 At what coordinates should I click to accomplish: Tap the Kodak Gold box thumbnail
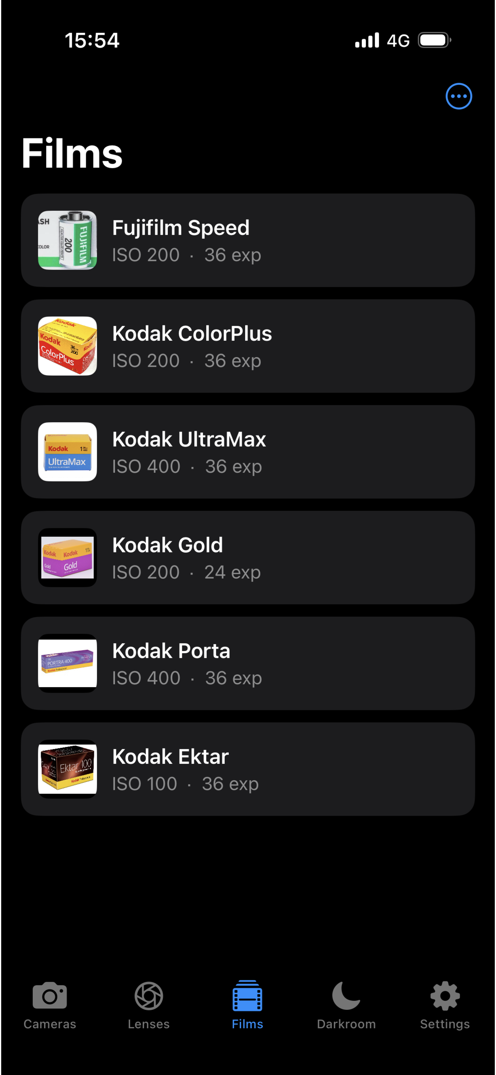click(x=67, y=557)
